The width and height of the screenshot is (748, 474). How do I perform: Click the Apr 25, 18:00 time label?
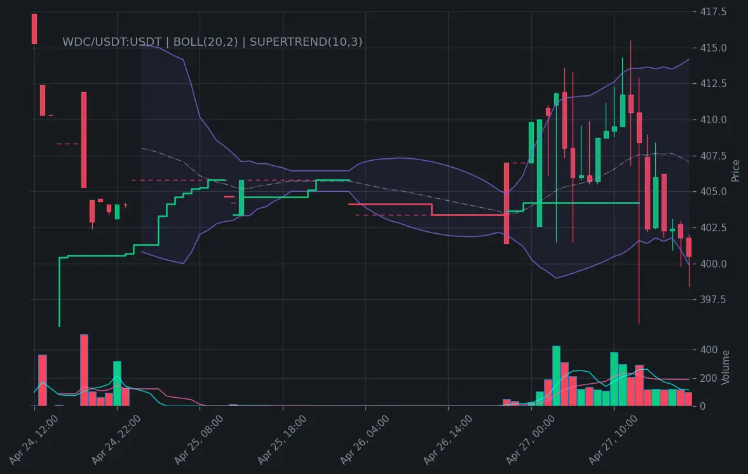pos(282,439)
